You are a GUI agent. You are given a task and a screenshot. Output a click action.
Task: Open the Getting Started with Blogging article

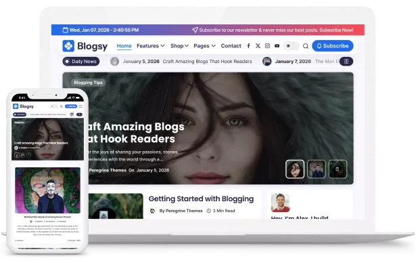(201, 199)
